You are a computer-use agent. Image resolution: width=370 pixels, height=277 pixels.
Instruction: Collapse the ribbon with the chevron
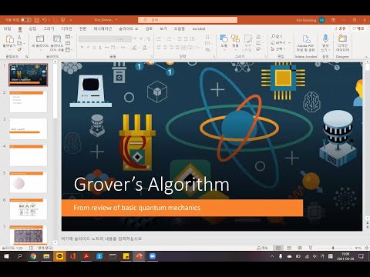tap(366, 57)
